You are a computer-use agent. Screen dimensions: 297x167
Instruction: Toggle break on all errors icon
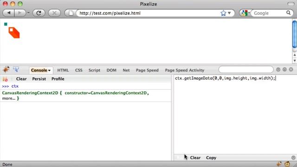pyautogui.click(x=5, y=79)
